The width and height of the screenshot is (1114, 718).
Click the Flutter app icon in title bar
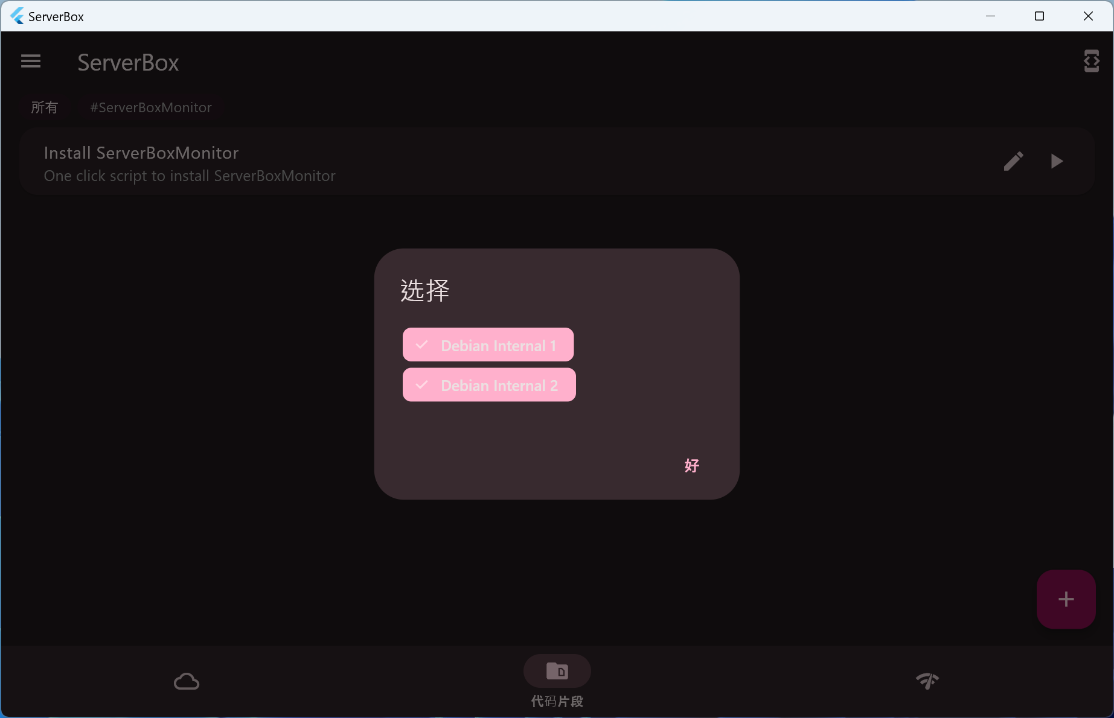pos(17,16)
